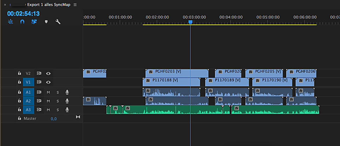Select clip P1170190 [V] on V1
The image size is (340, 146).
tap(272, 82)
